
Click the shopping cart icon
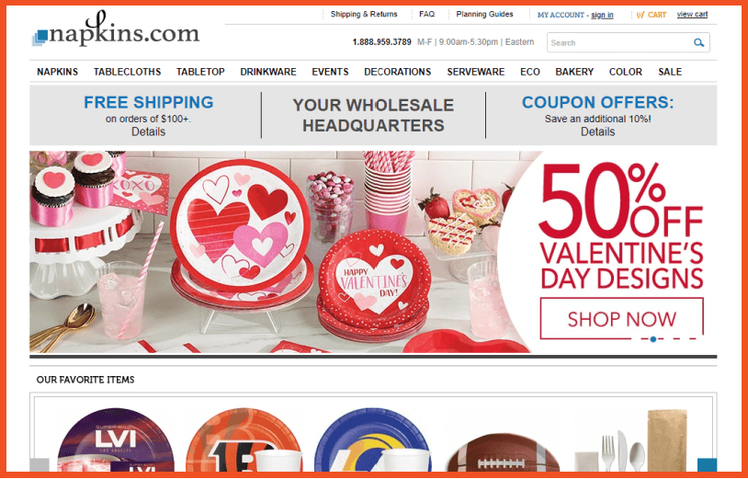coord(640,15)
